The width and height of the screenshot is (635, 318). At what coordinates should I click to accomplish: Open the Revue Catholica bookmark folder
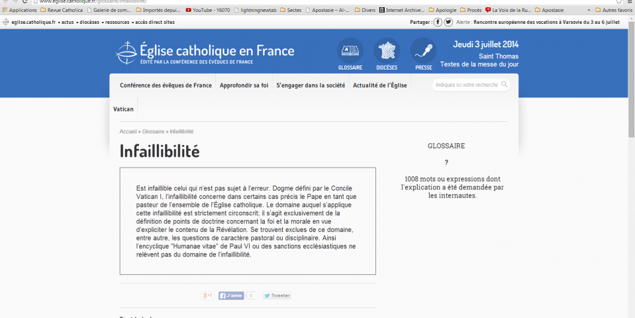point(62,10)
